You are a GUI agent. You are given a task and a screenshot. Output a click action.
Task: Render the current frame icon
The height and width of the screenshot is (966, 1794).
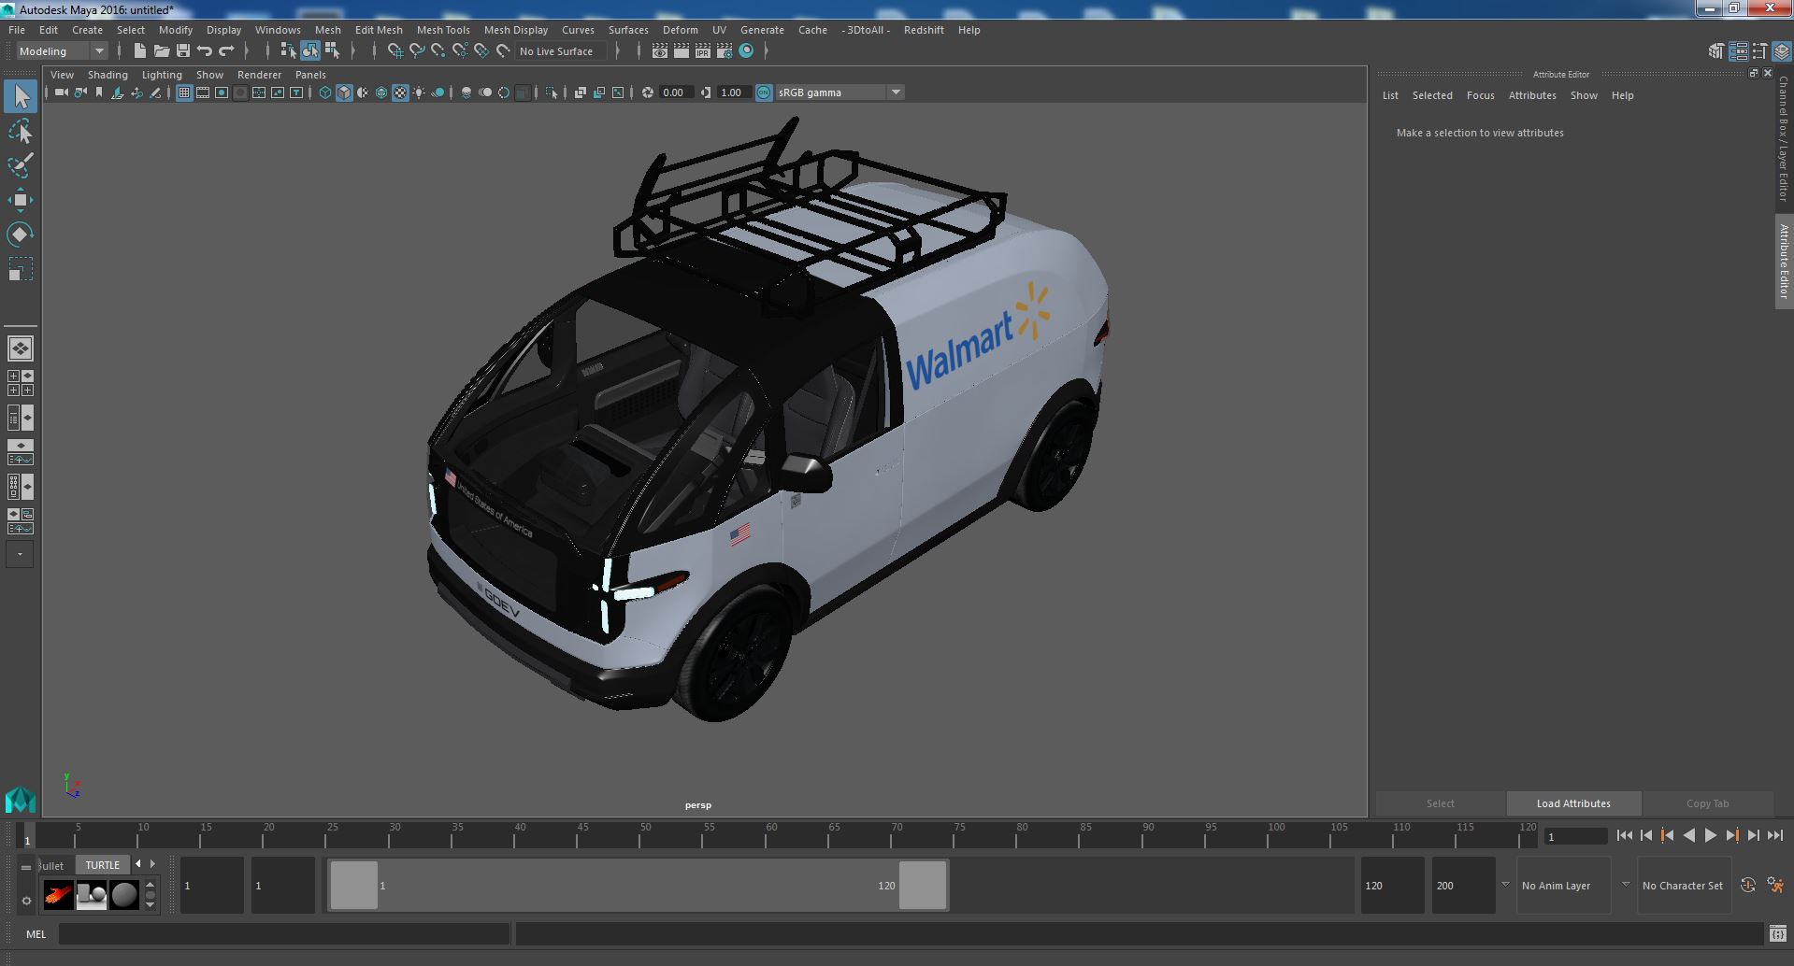tap(682, 51)
